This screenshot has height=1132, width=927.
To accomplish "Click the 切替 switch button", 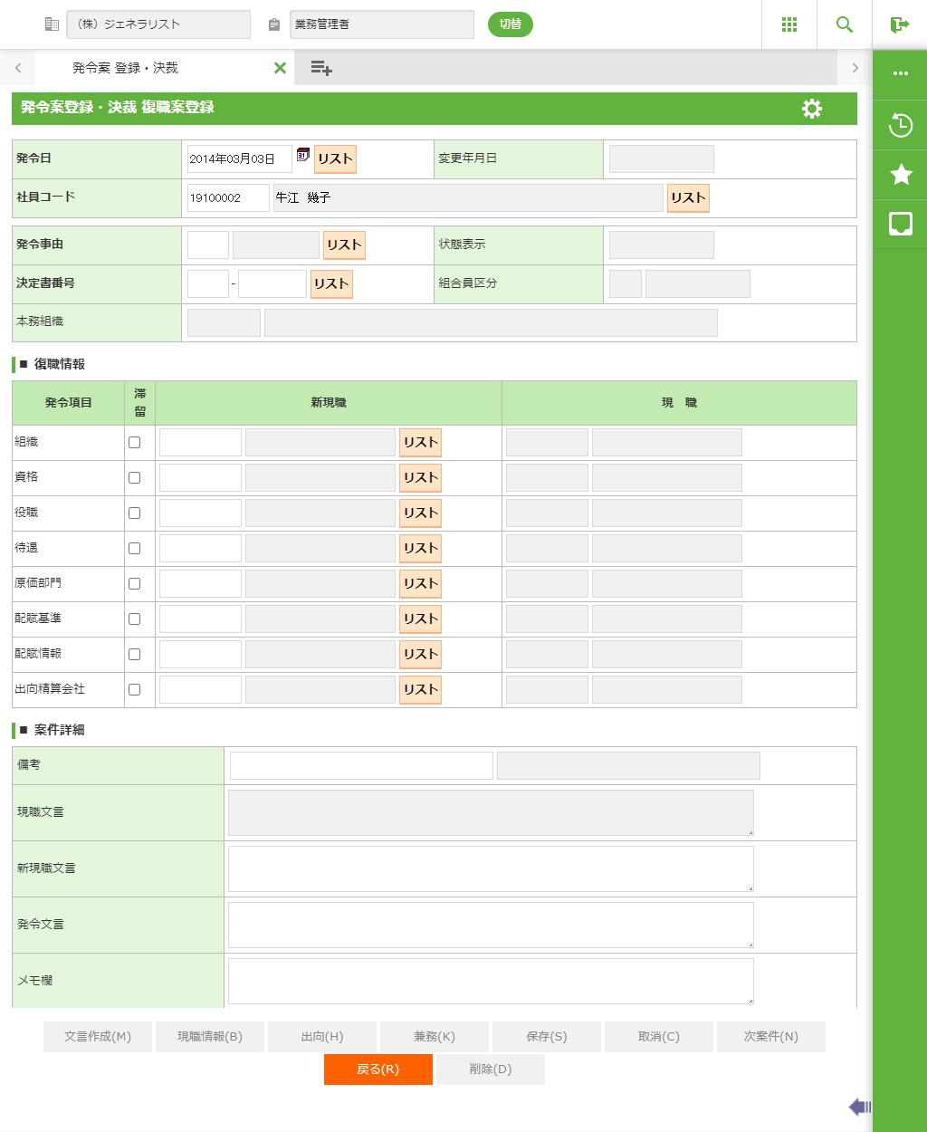I will coord(510,24).
